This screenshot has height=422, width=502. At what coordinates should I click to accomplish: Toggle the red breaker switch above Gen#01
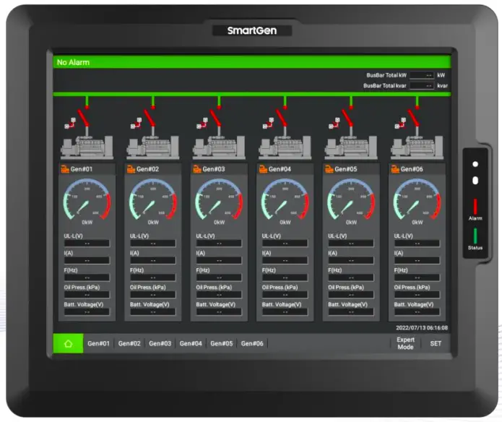pos(84,118)
